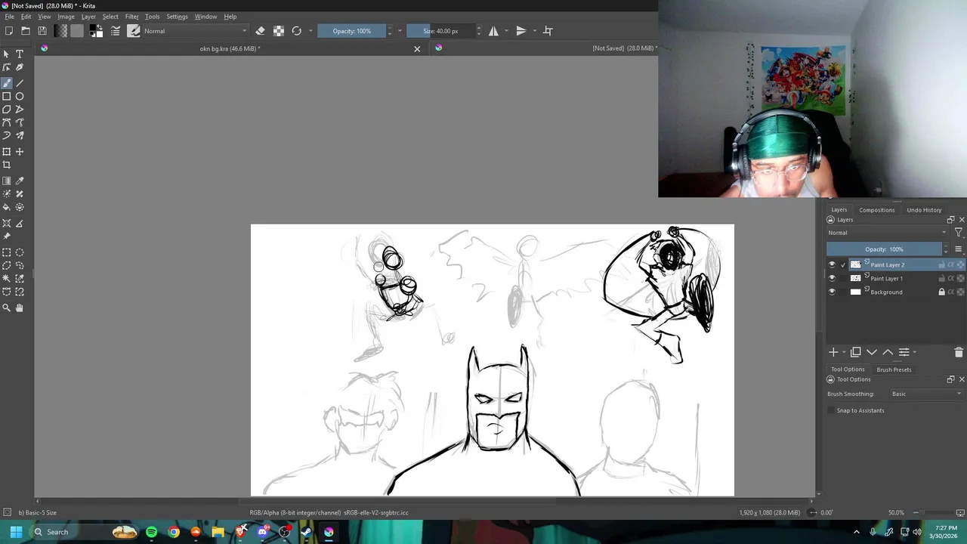This screenshot has width=967, height=544.
Task: Hide Paint Layer 1 via eye icon
Action: click(832, 279)
